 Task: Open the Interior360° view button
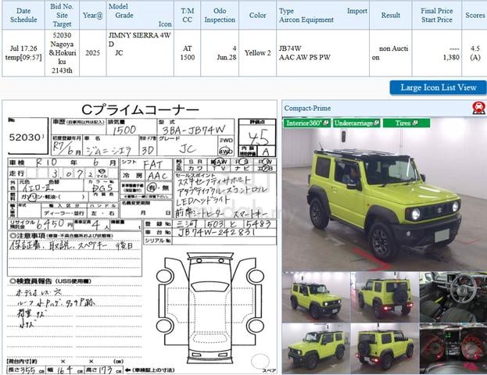click(x=307, y=123)
